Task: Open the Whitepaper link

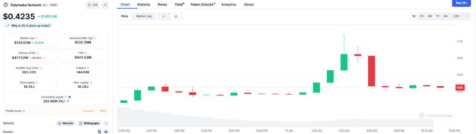Action: [x=90, y=123]
